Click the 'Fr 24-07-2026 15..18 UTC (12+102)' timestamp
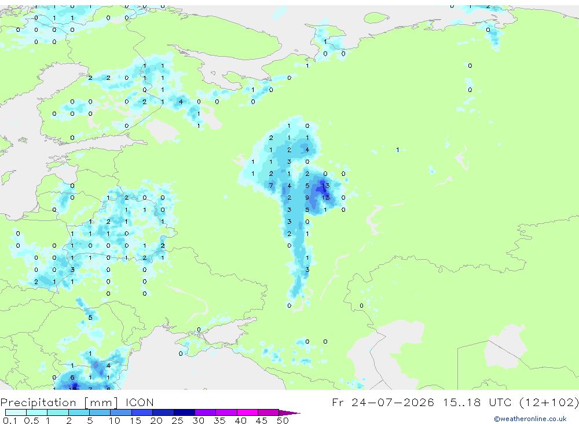The height and width of the screenshot is (424, 579). pos(455,402)
